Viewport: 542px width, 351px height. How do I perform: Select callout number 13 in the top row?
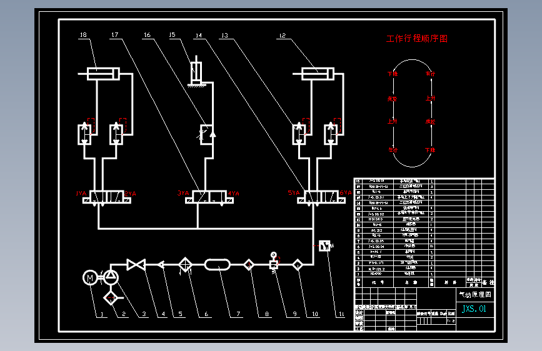coord(224,35)
